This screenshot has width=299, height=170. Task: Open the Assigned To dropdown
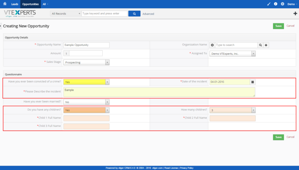pos(233,54)
